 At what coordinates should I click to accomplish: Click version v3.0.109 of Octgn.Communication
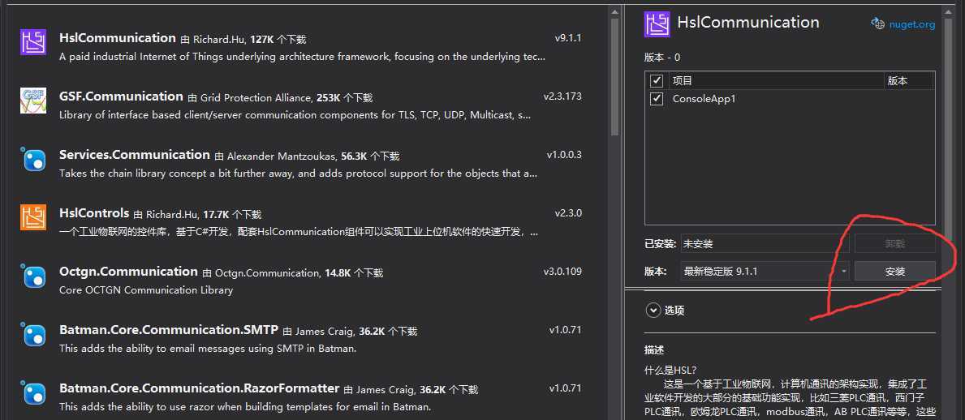(562, 271)
